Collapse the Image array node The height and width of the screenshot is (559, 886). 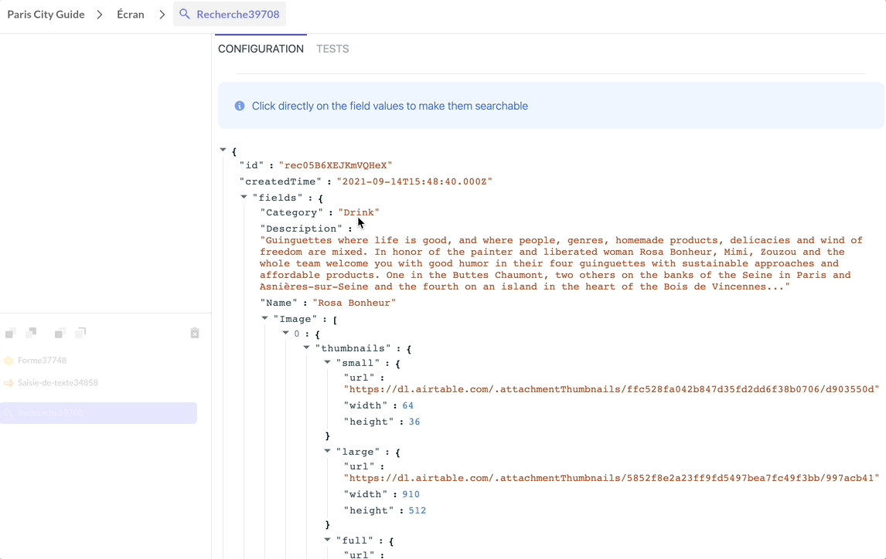pyautogui.click(x=265, y=318)
